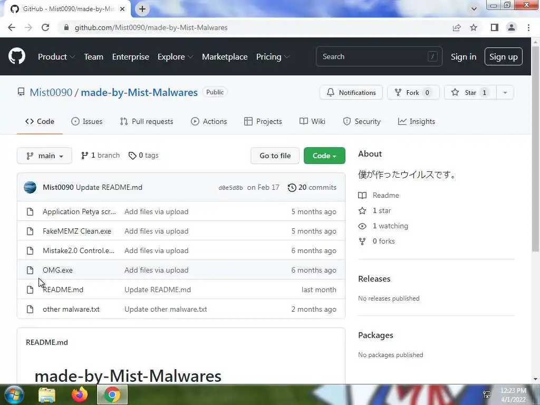Click the Go to file button

pyautogui.click(x=275, y=156)
